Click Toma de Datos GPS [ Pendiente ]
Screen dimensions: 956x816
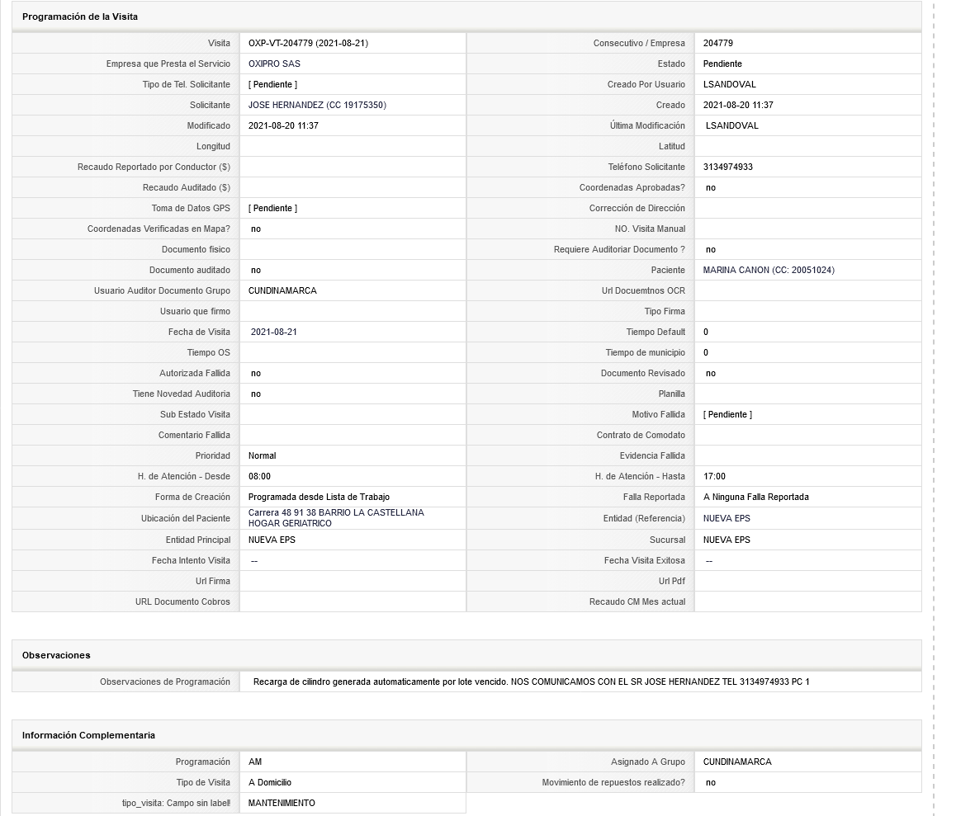pyautogui.click(x=272, y=209)
